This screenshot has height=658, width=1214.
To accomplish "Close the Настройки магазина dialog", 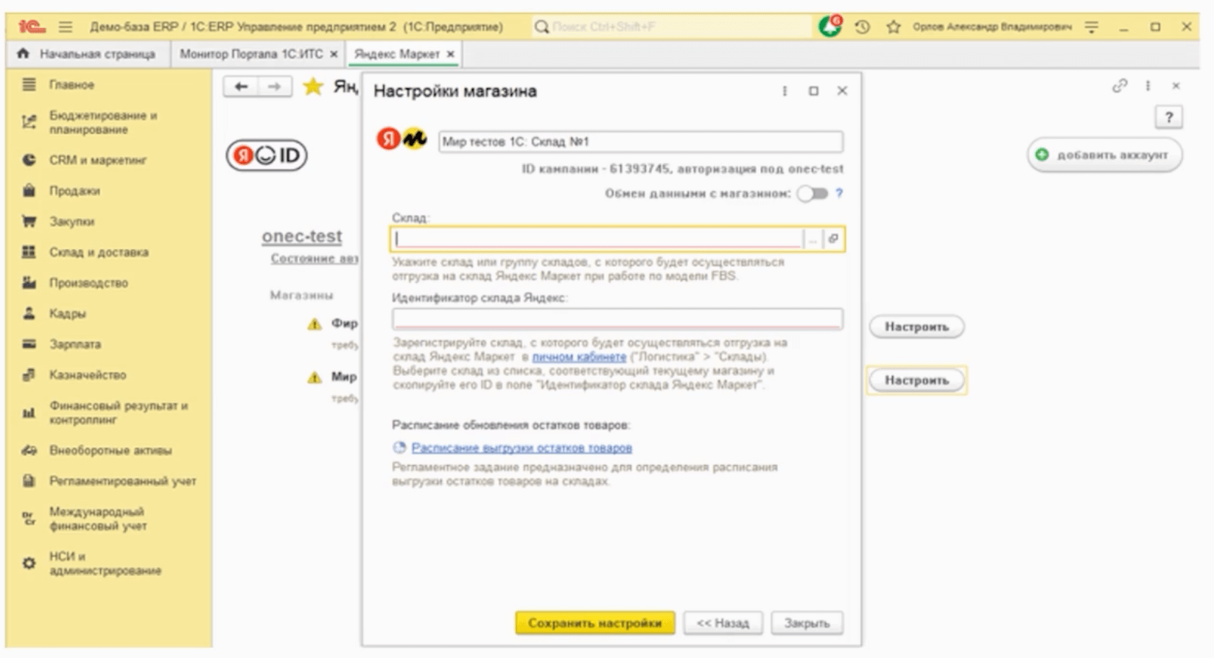I will click(x=842, y=91).
